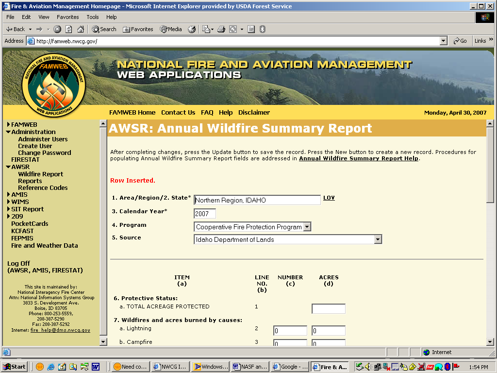Click the main content vertical scrollbar thumb
Image resolution: width=497 pixels, height=373 pixels.
coord(490,165)
